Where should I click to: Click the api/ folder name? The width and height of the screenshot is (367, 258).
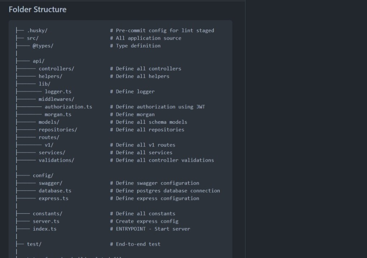point(39,61)
